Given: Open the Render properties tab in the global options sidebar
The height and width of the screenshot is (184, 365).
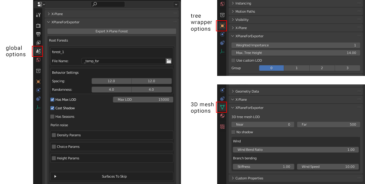Looking at the screenshot, I should (38, 26).
